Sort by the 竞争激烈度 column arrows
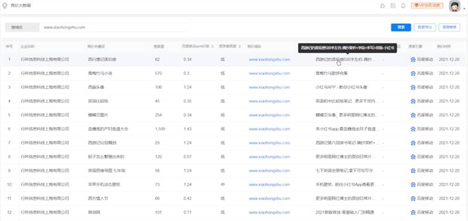The image size is (468, 221). [x=240, y=47]
